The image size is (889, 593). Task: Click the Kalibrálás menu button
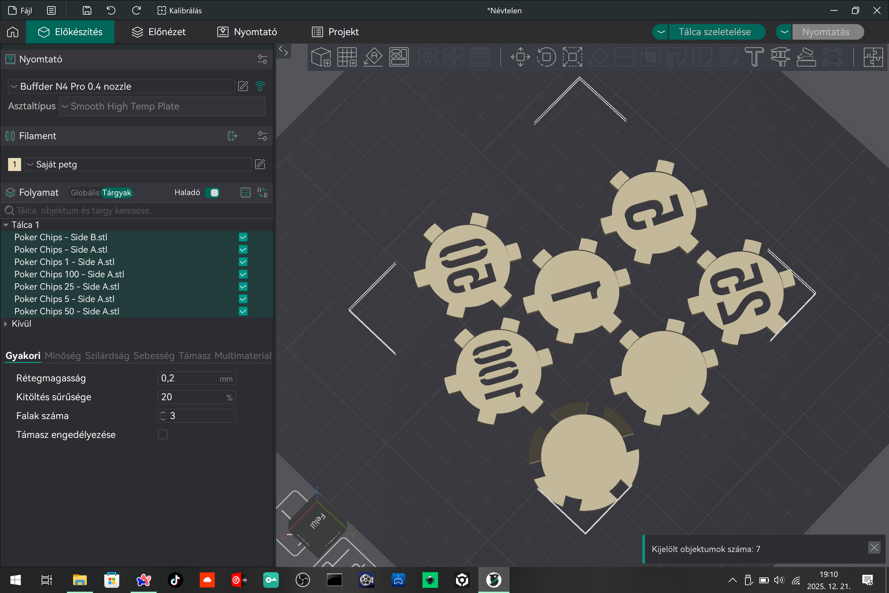[180, 11]
